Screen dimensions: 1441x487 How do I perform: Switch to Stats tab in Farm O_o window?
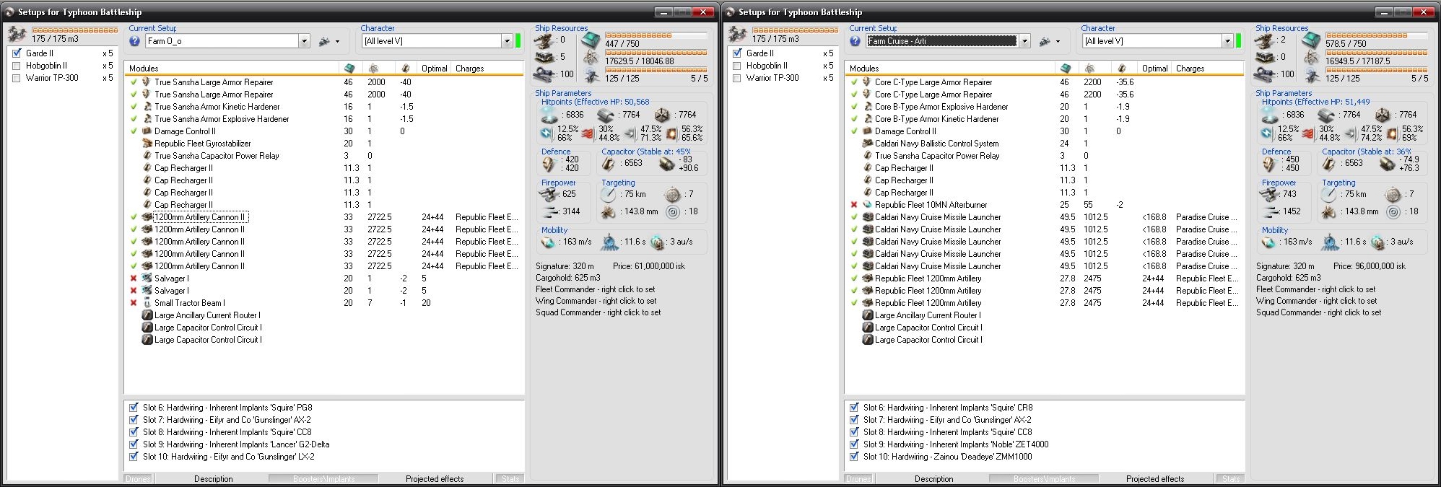tap(510, 479)
